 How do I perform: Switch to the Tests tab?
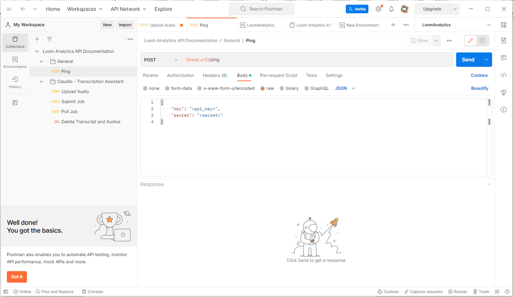click(x=311, y=75)
